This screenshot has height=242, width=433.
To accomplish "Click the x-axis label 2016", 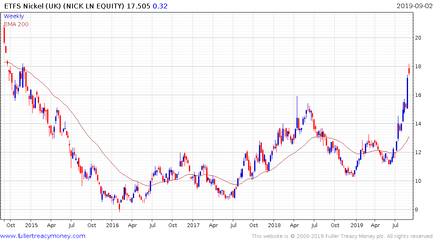I will coord(112,225).
